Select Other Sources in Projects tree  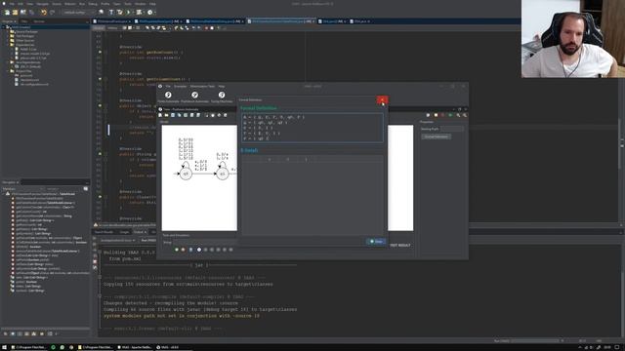pos(25,40)
